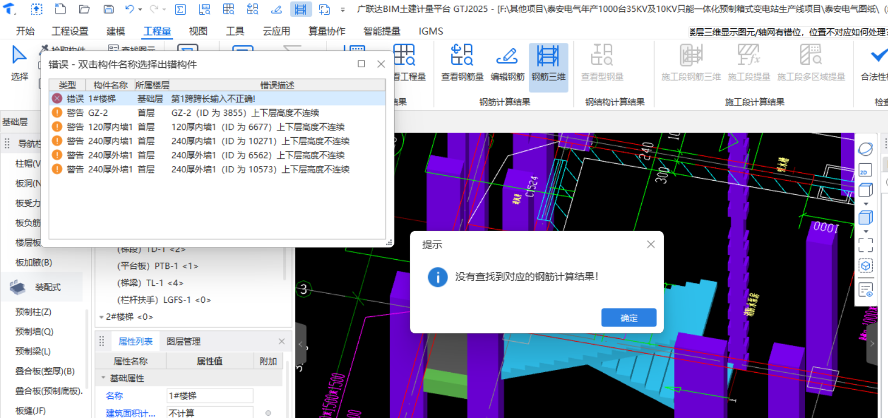Click the 错误描述 column header
Viewport: 888px width, 418px height.
pyautogui.click(x=277, y=85)
